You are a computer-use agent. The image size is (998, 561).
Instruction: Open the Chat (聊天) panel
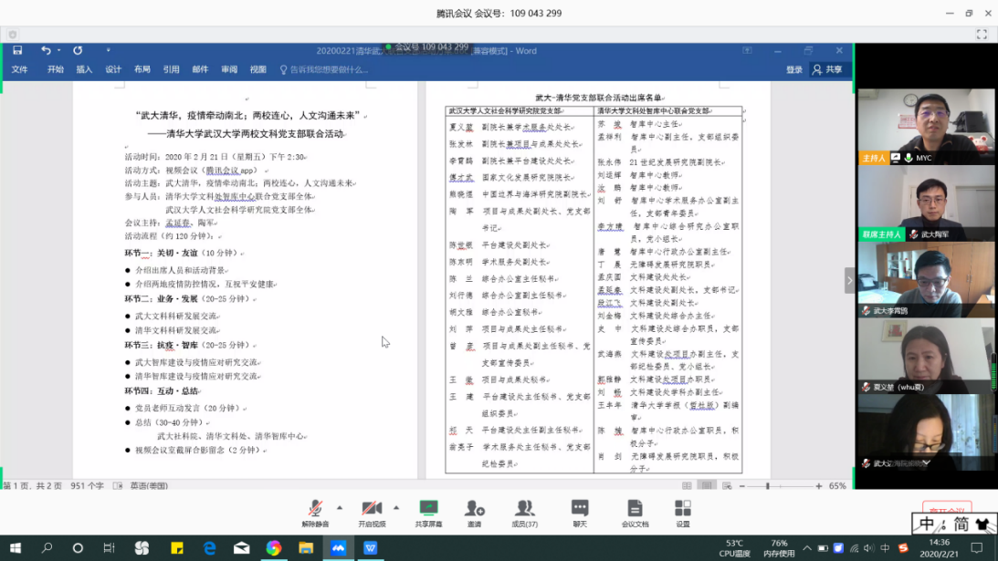[x=580, y=511]
